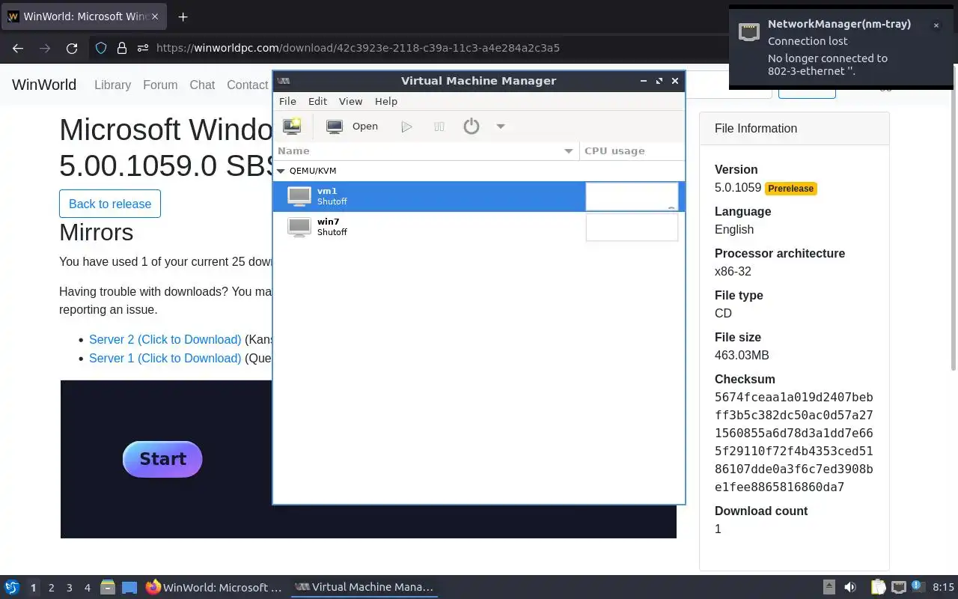The height and width of the screenshot is (599, 958).
Task: Download from Server 2 mirror
Action: tap(165, 339)
